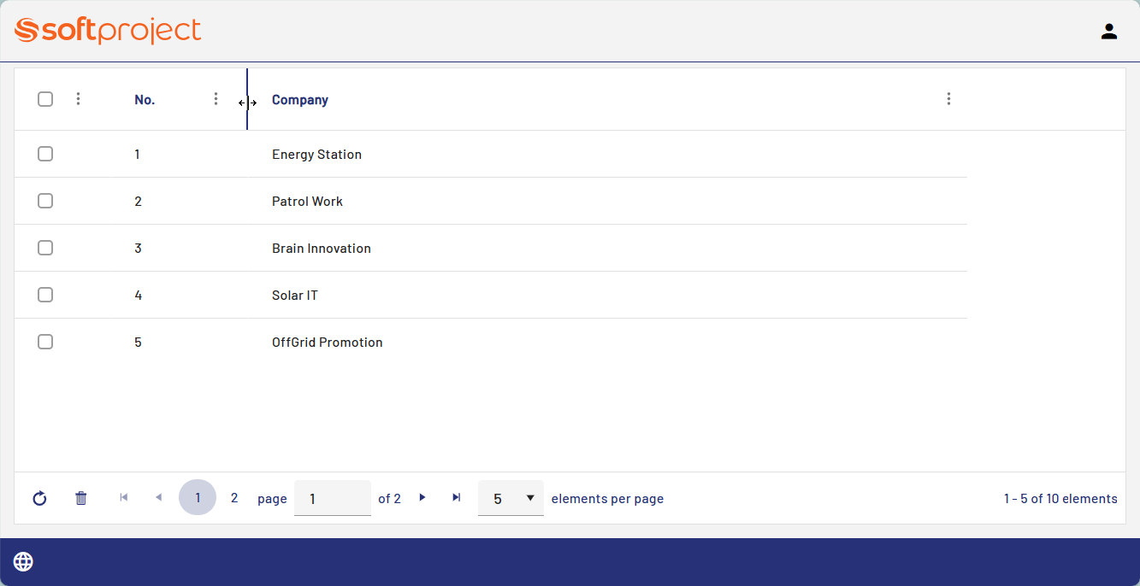This screenshot has width=1140, height=586.
Task: Select the Solar IT row checkbox
Action: (x=45, y=295)
